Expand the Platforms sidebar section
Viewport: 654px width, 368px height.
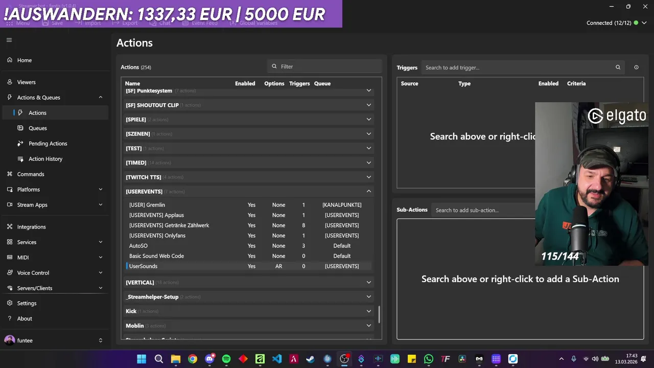point(100,189)
